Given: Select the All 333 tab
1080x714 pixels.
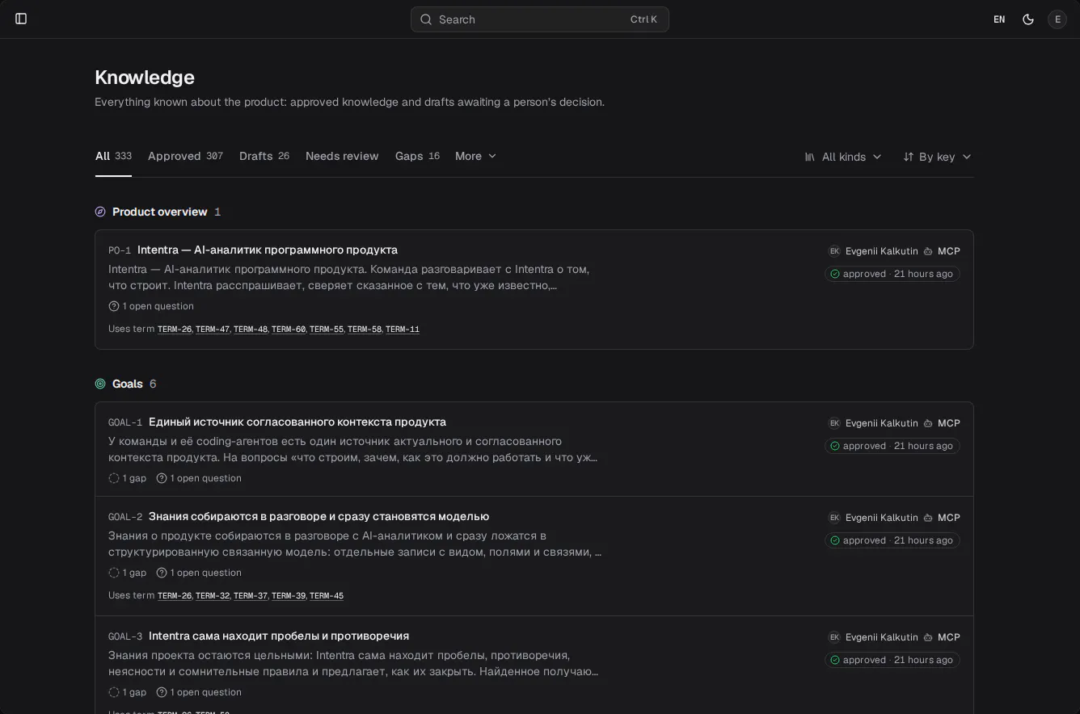Looking at the screenshot, I should click(113, 156).
